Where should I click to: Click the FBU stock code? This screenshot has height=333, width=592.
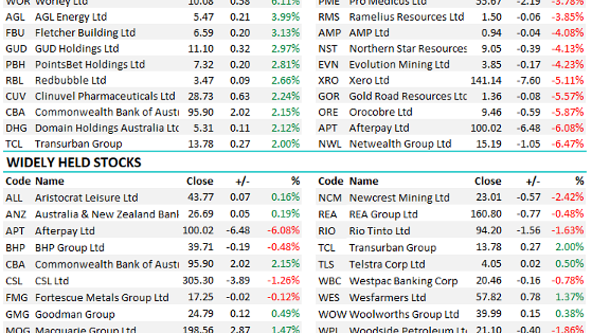(16, 33)
